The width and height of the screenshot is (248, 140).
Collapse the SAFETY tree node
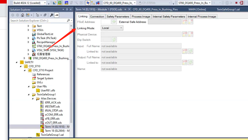(17, 62)
